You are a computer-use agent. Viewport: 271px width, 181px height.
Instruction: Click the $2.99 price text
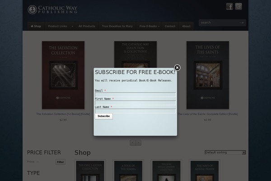(x=63, y=120)
